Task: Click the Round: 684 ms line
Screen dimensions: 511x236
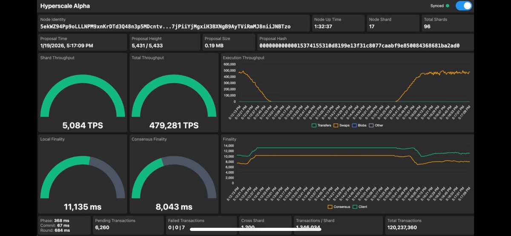Action: (x=55, y=230)
